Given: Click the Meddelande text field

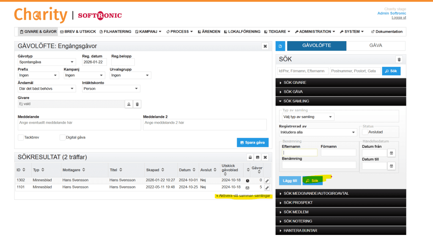Looking at the screenshot, I should 79,124.
